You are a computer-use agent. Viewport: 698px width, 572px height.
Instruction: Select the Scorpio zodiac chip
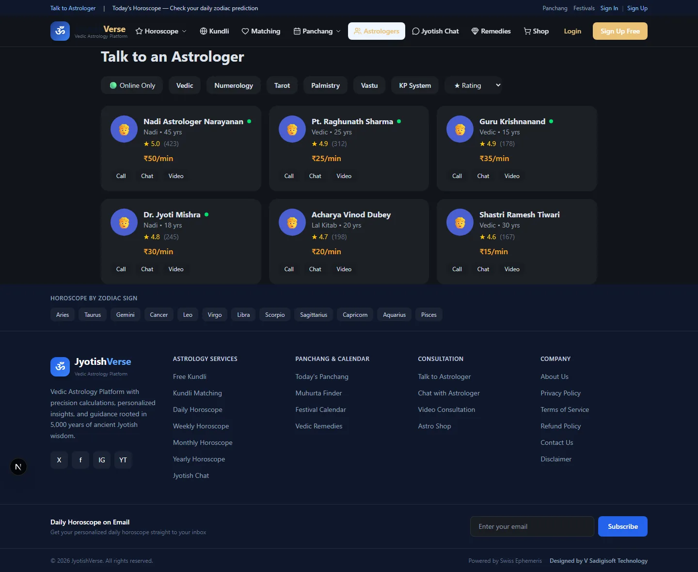point(275,314)
